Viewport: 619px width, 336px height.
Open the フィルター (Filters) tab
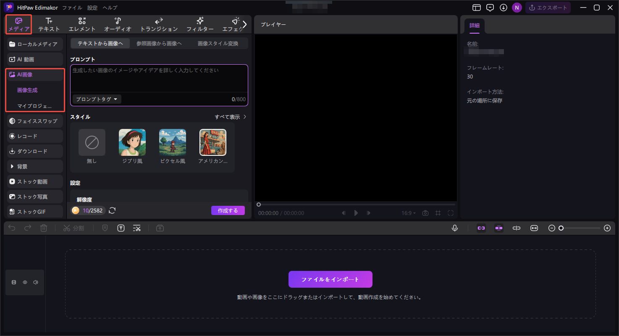click(200, 25)
